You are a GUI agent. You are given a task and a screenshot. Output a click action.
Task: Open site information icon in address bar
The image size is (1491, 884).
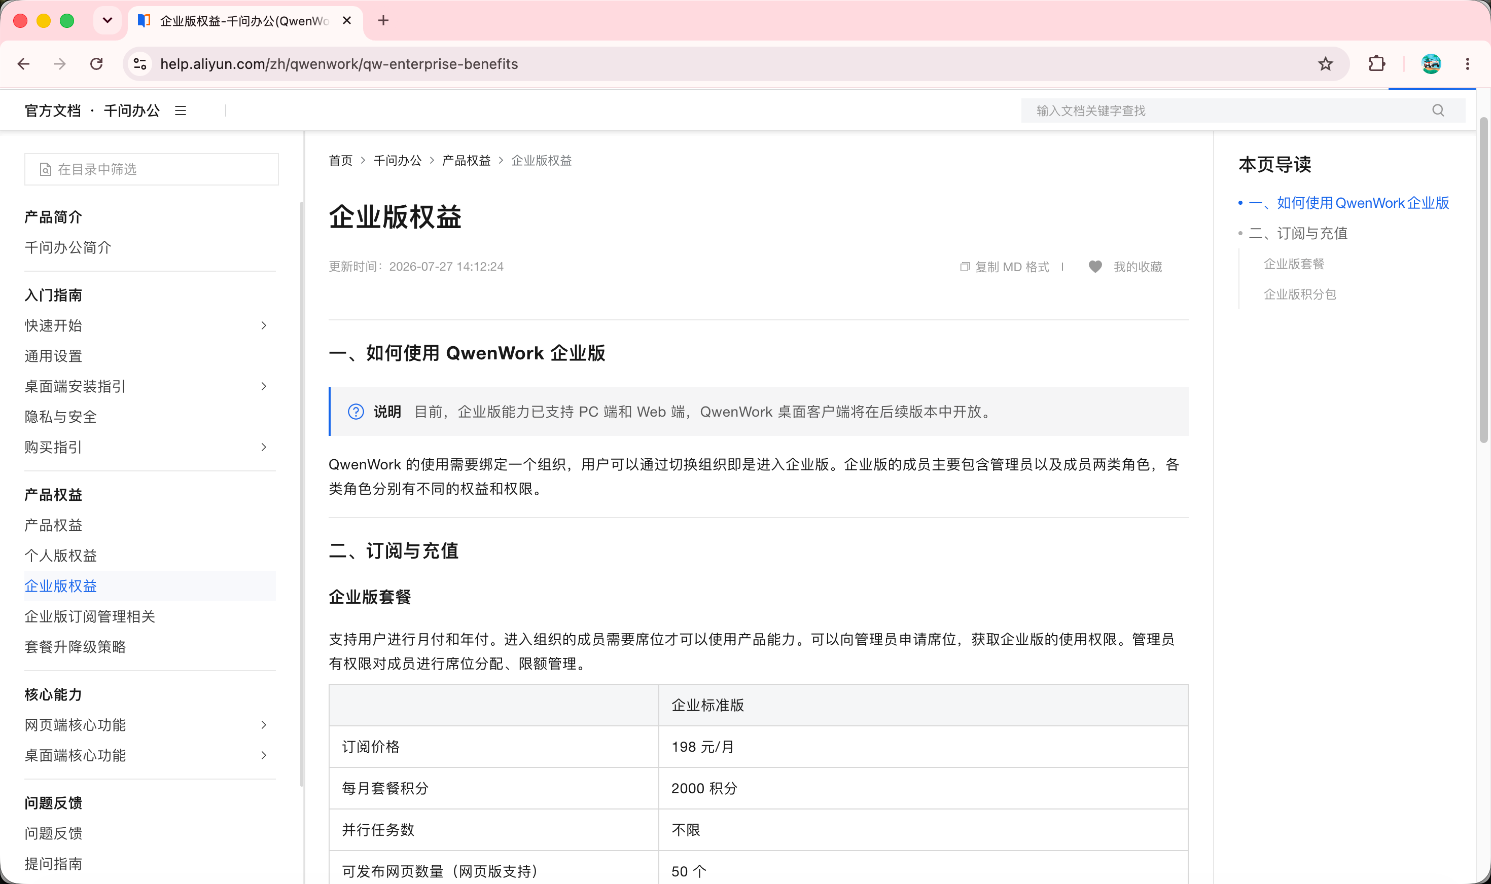pyautogui.click(x=140, y=64)
